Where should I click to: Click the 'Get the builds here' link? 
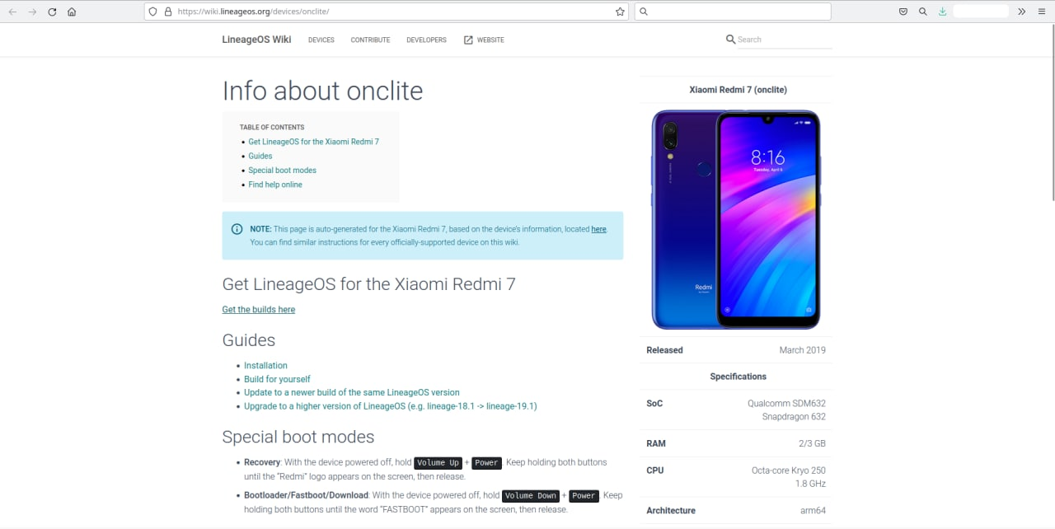pyautogui.click(x=258, y=310)
